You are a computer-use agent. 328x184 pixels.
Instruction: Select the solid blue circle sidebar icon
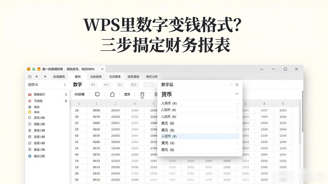30,156
